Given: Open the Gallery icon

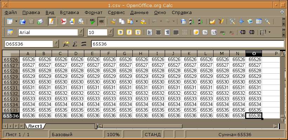Looking at the screenshot, I should (250, 22).
